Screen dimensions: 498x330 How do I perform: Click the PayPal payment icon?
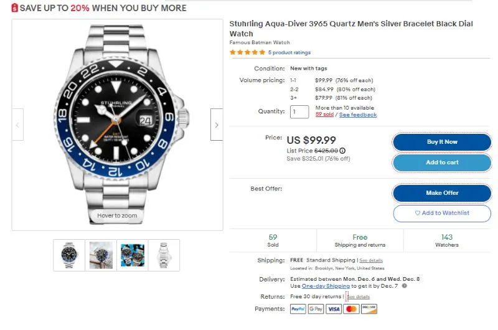(x=298, y=309)
